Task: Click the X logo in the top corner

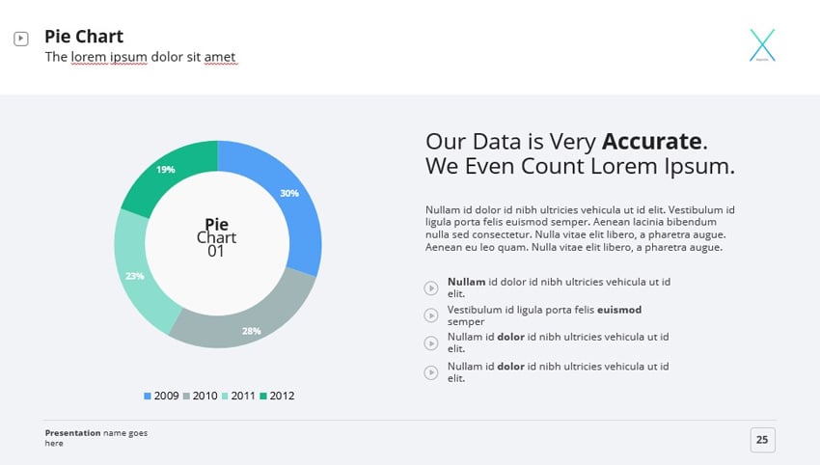Action: click(762, 45)
